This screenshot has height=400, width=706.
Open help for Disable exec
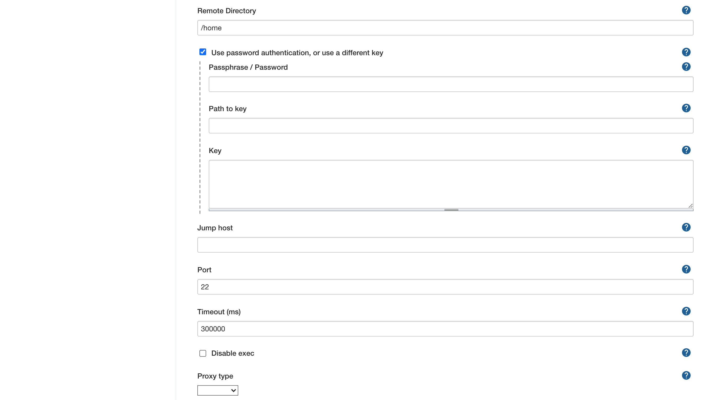(x=686, y=353)
